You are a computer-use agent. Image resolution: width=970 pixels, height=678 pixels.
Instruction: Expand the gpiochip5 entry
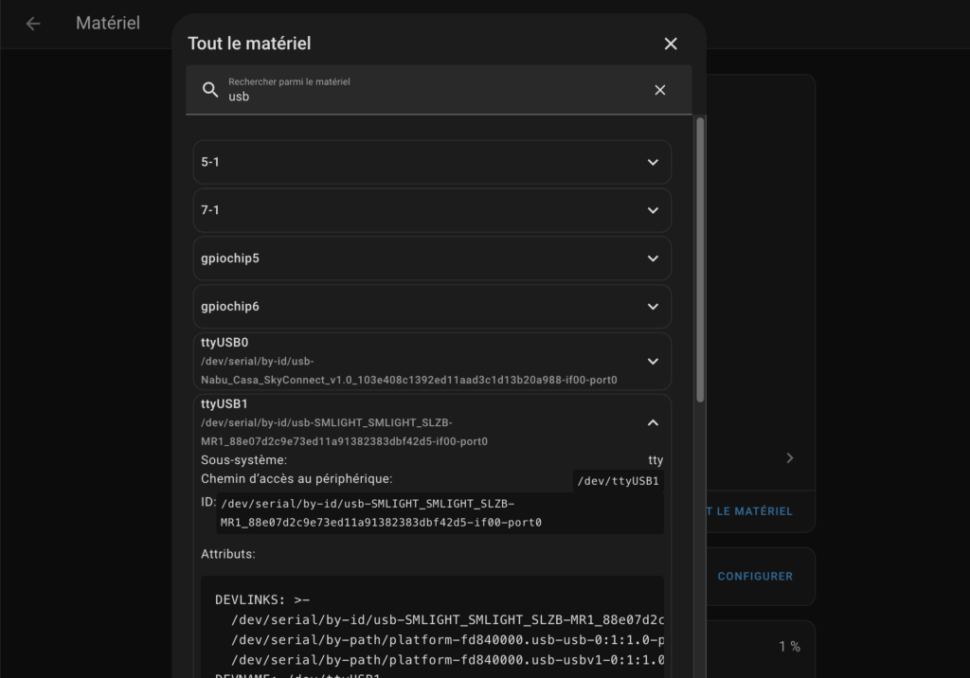point(432,259)
